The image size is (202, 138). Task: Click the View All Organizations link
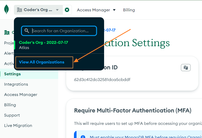42,62
